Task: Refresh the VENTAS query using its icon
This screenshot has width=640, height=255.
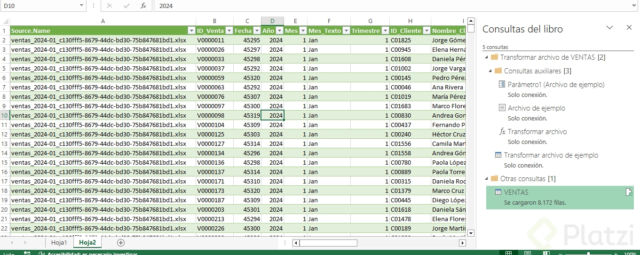Action: 628,192
